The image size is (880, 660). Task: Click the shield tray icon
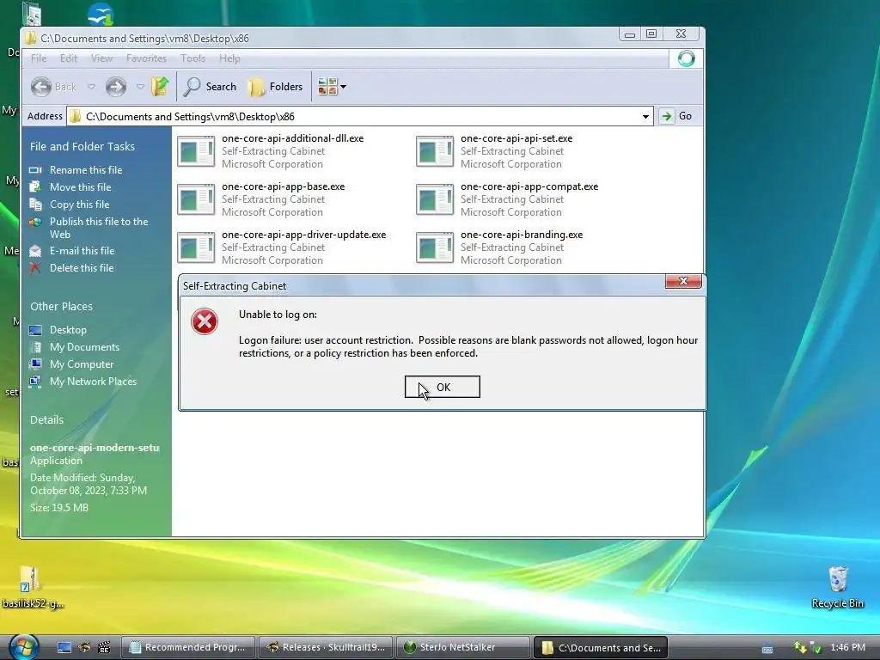816,648
